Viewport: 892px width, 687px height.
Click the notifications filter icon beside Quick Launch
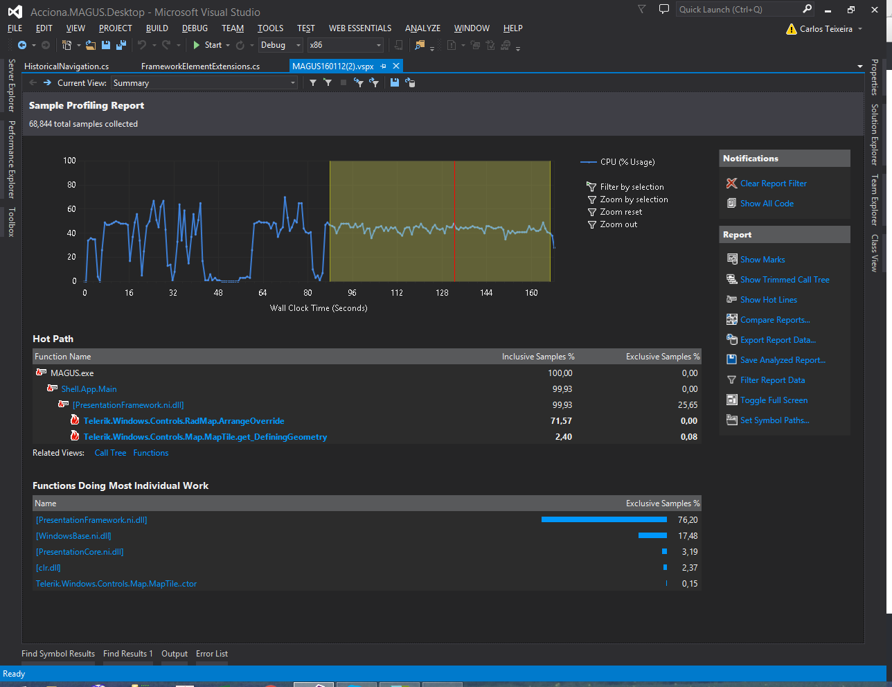[x=642, y=10]
